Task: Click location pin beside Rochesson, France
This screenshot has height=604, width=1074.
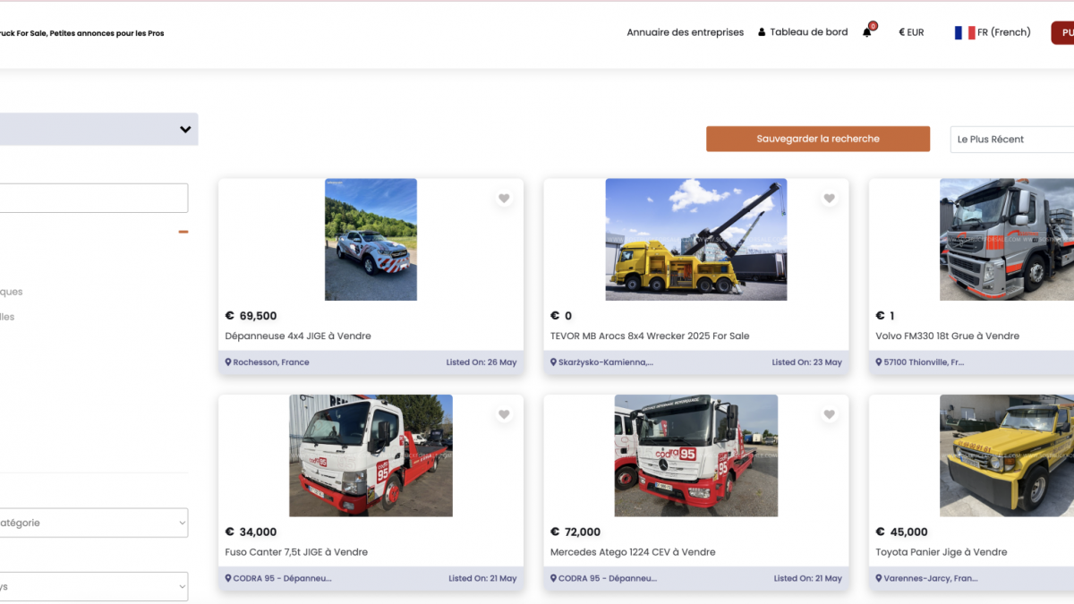Action: (x=228, y=362)
